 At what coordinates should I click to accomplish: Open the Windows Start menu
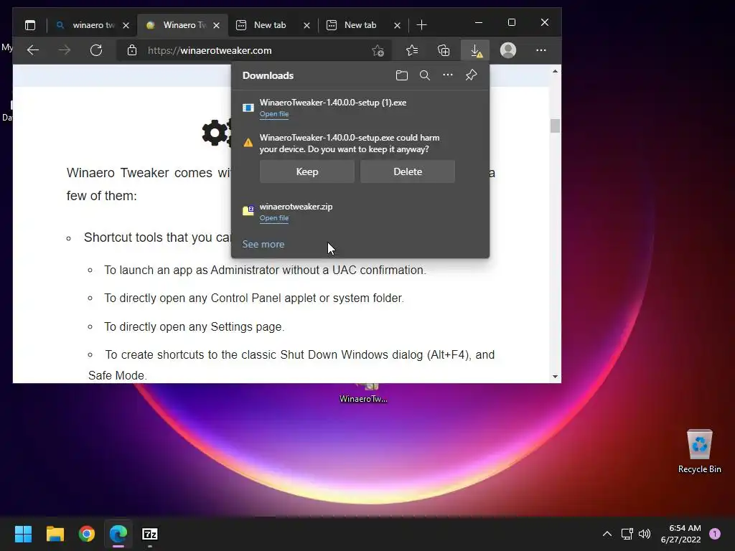coord(23,534)
